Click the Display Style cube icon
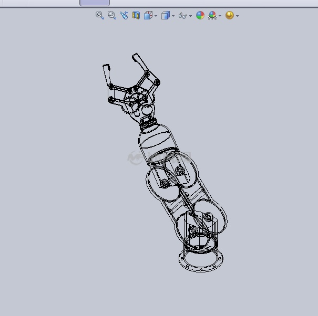This screenshot has height=316, width=318. (x=166, y=15)
